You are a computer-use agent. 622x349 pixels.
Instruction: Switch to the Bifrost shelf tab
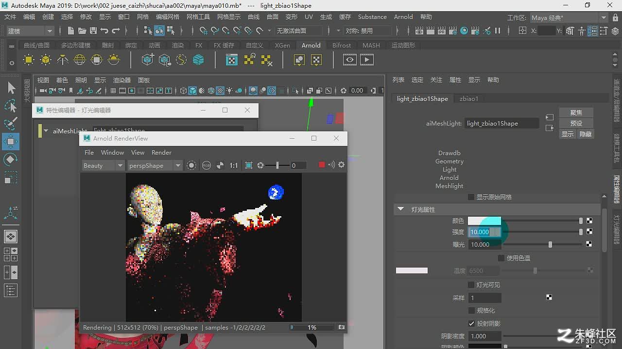point(342,45)
